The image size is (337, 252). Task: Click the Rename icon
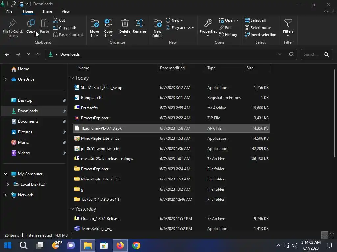point(139,23)
